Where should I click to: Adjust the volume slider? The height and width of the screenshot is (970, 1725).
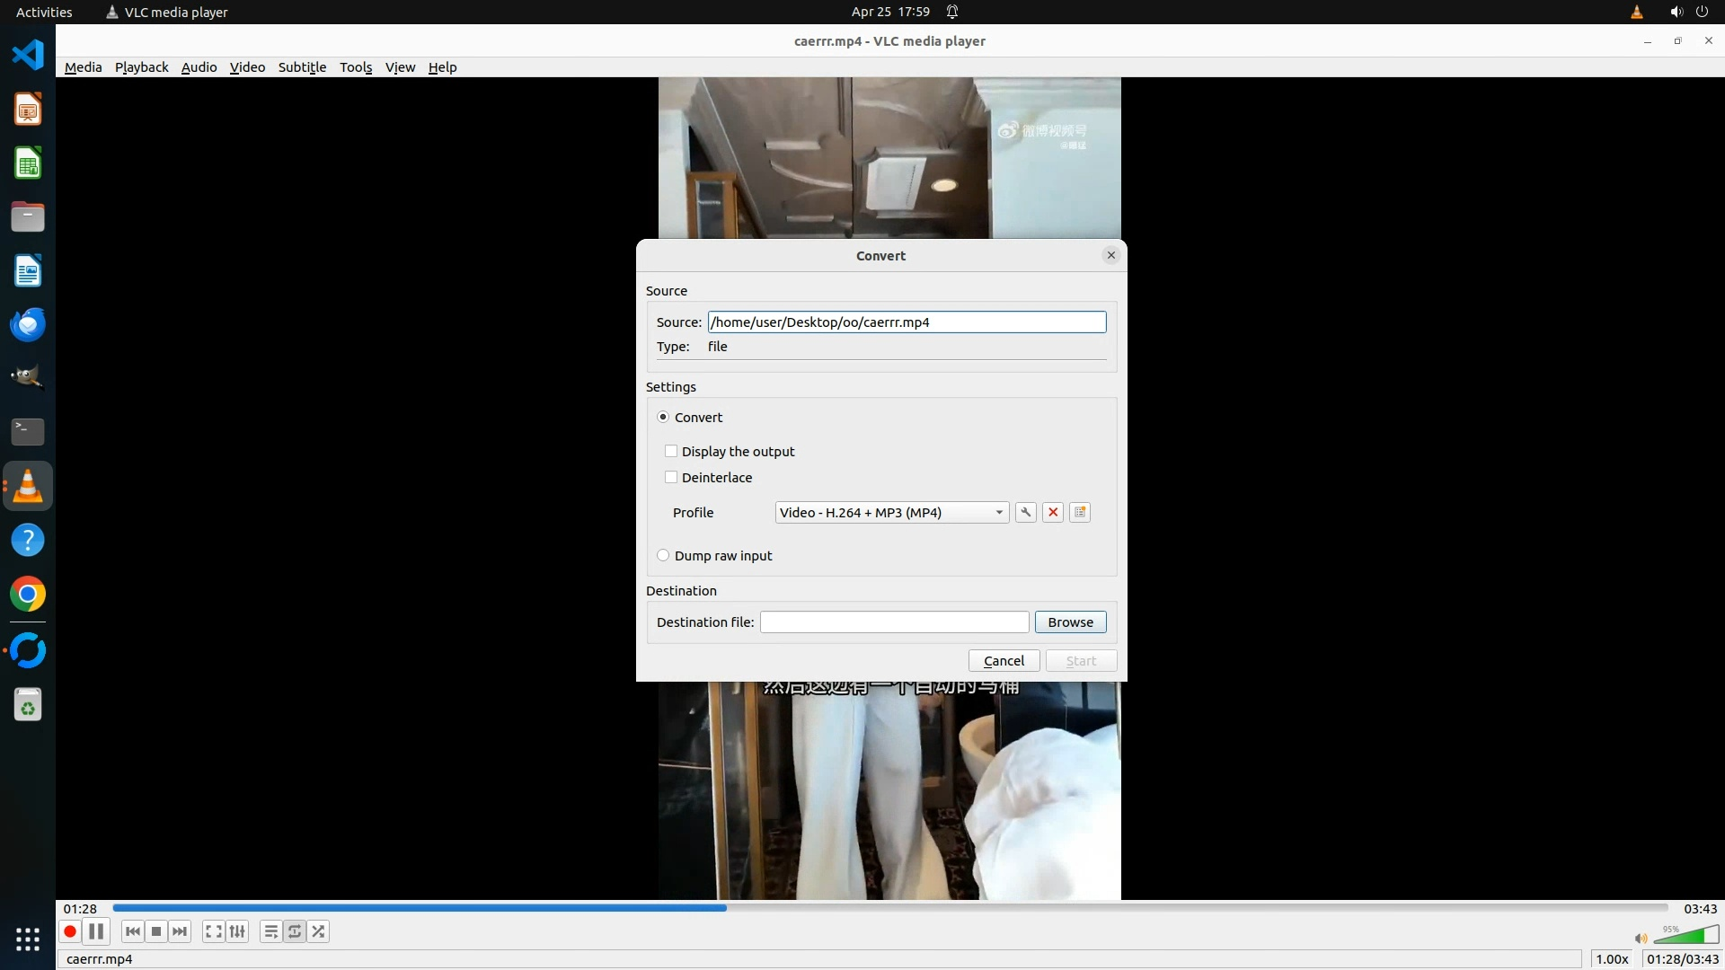[1685, 936]
